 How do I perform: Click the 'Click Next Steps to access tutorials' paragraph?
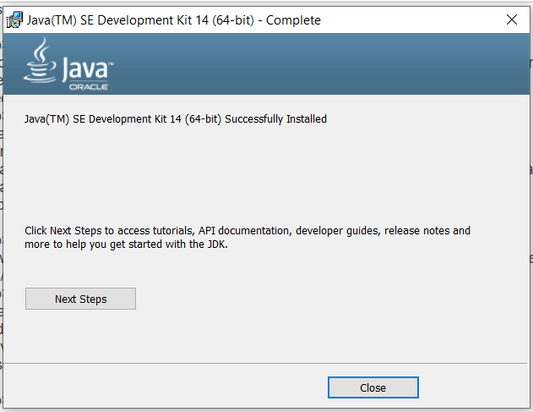point(247,238)
